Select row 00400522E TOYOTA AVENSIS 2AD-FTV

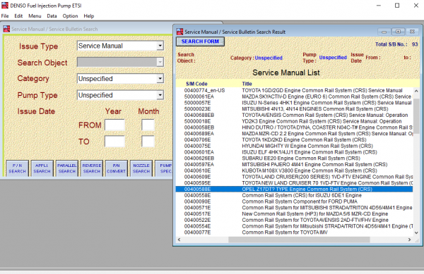294,220
